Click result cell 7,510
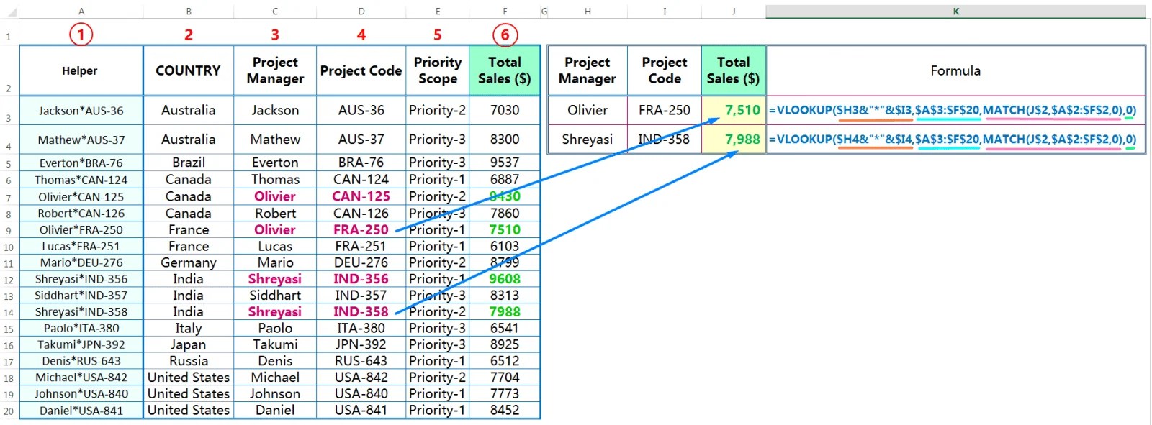 tap(734, 111)
